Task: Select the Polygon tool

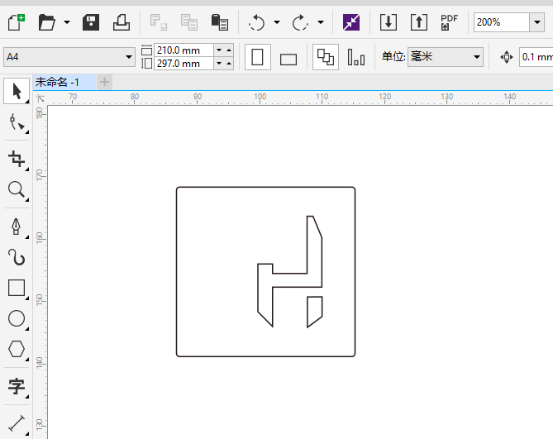Action: click(17, 349)
